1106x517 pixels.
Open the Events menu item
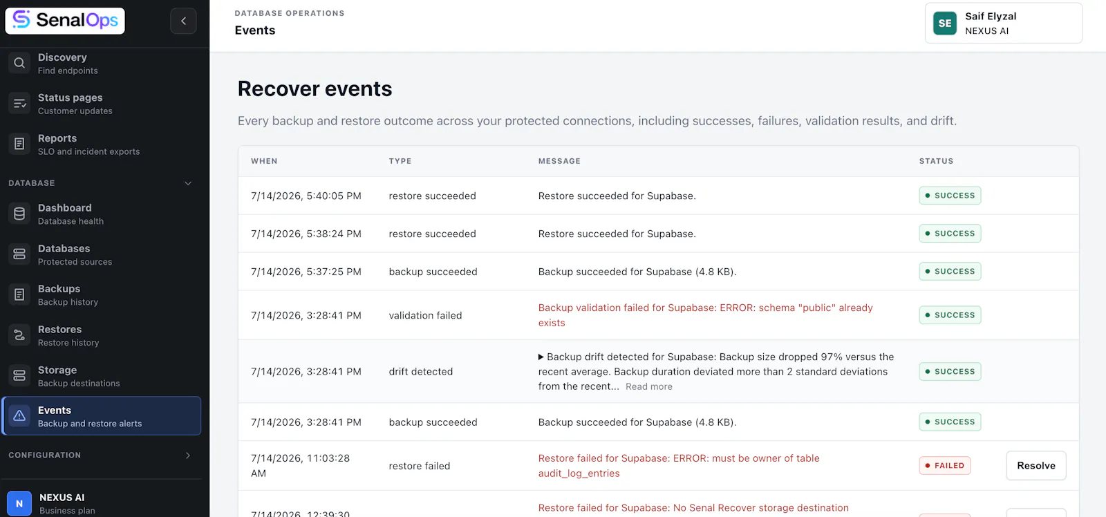point(102,416)
